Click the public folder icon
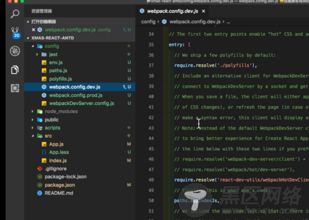 click(40, 120)
